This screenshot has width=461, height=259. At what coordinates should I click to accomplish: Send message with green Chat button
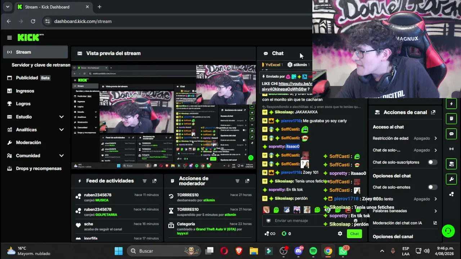pos(354,233)
